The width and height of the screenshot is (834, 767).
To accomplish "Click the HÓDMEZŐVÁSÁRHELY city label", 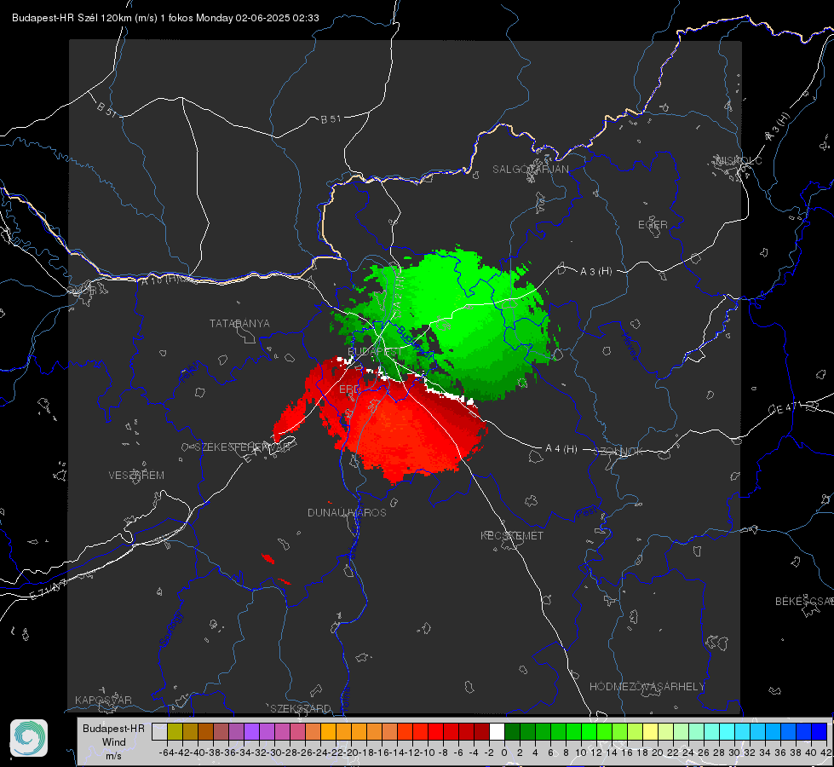I will tap(647, 687).
